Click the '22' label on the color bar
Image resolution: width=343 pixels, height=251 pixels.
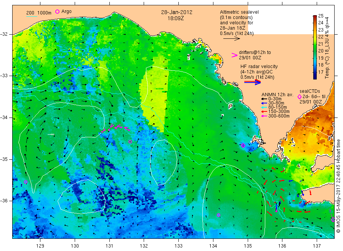(321, 37)
